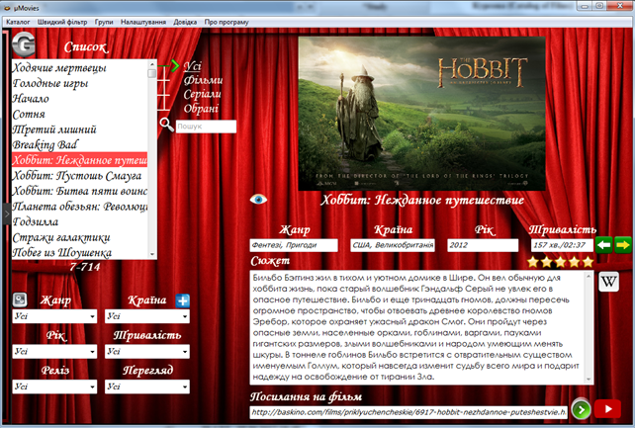Select Начало in the list

click(79, 98)
